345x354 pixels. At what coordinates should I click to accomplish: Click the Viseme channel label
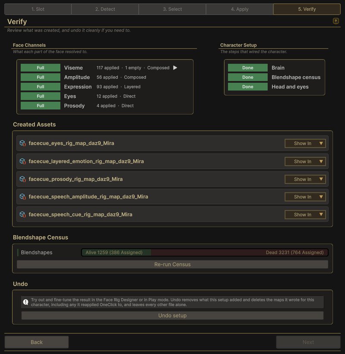tap(73, 68)
